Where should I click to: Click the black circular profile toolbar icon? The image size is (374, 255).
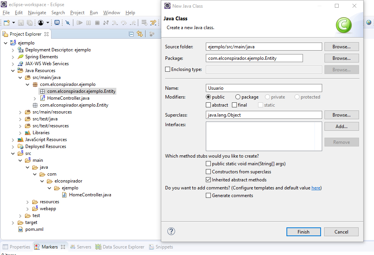[x=41, y=23]
